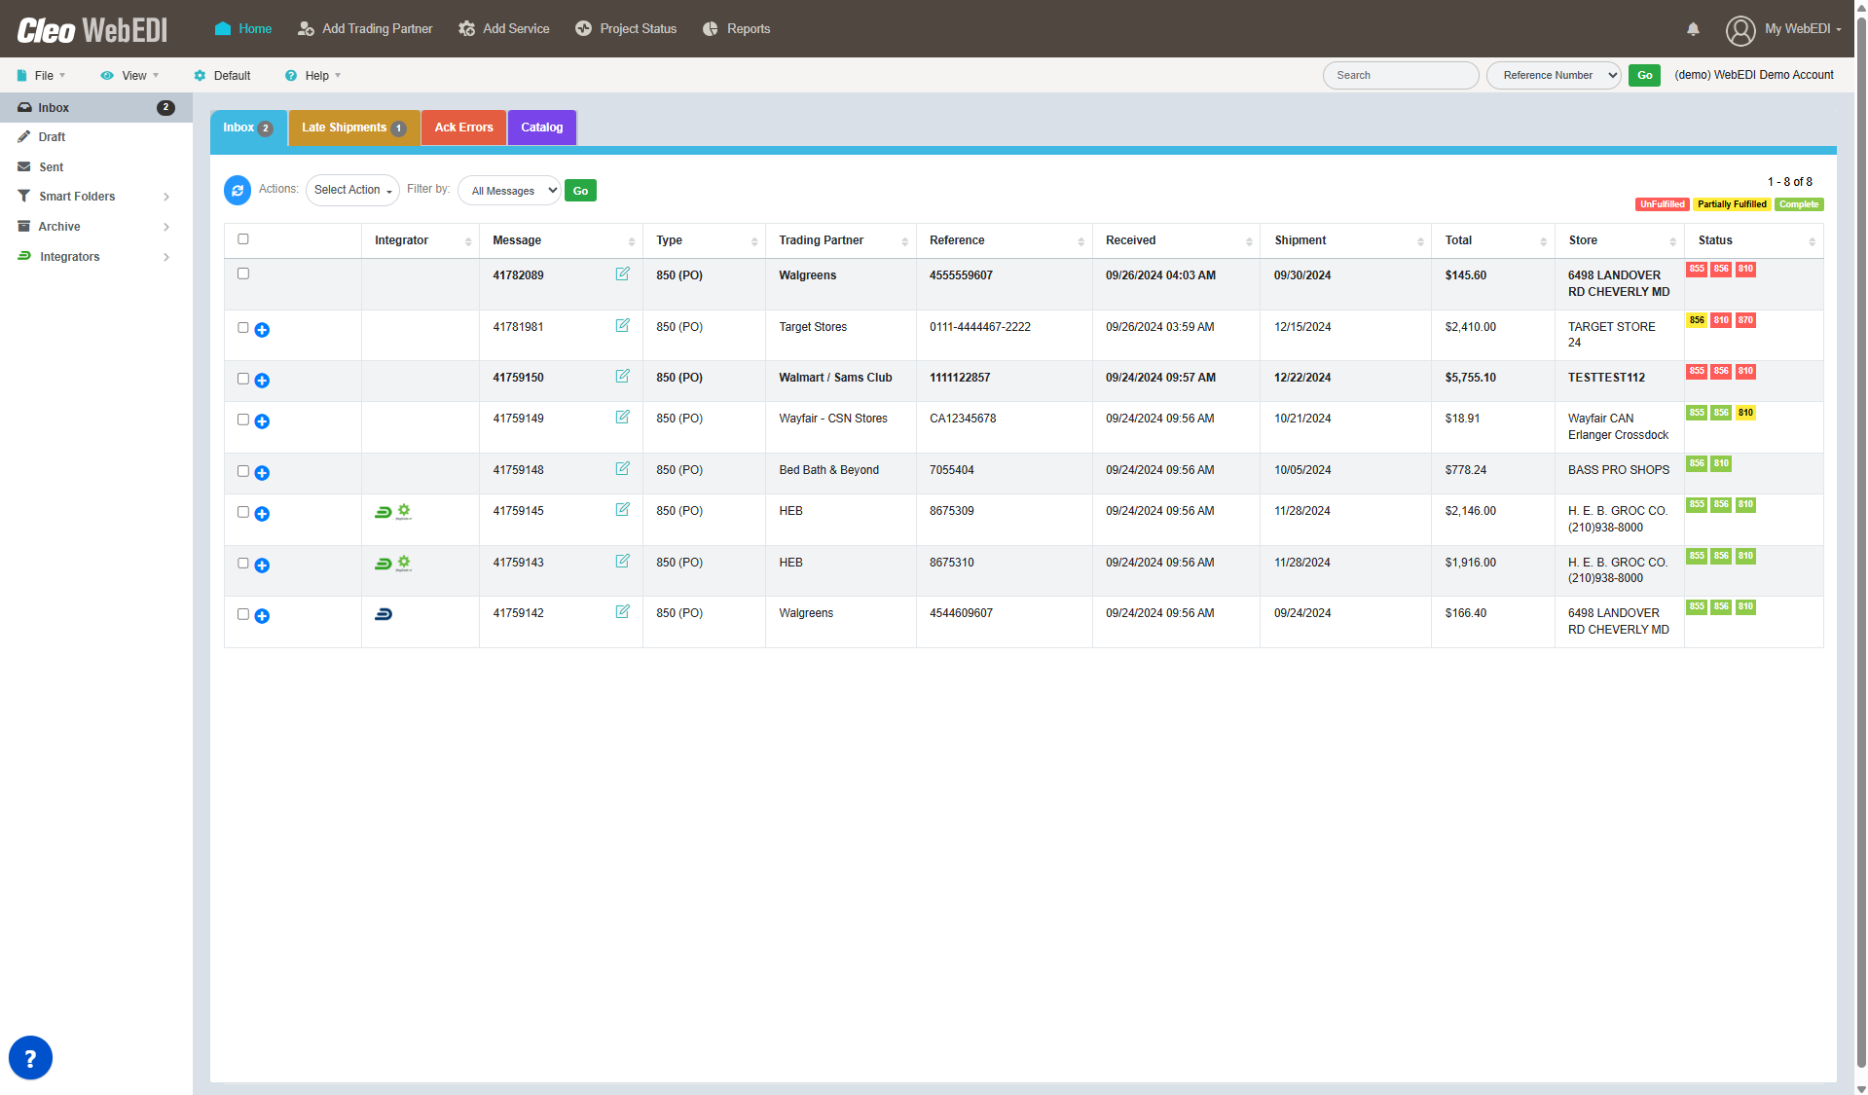The height and width of the screenshot is (1095, 1868).
Task: Click green integrator icon for message 41759145
Action: [x=384, y=512]
